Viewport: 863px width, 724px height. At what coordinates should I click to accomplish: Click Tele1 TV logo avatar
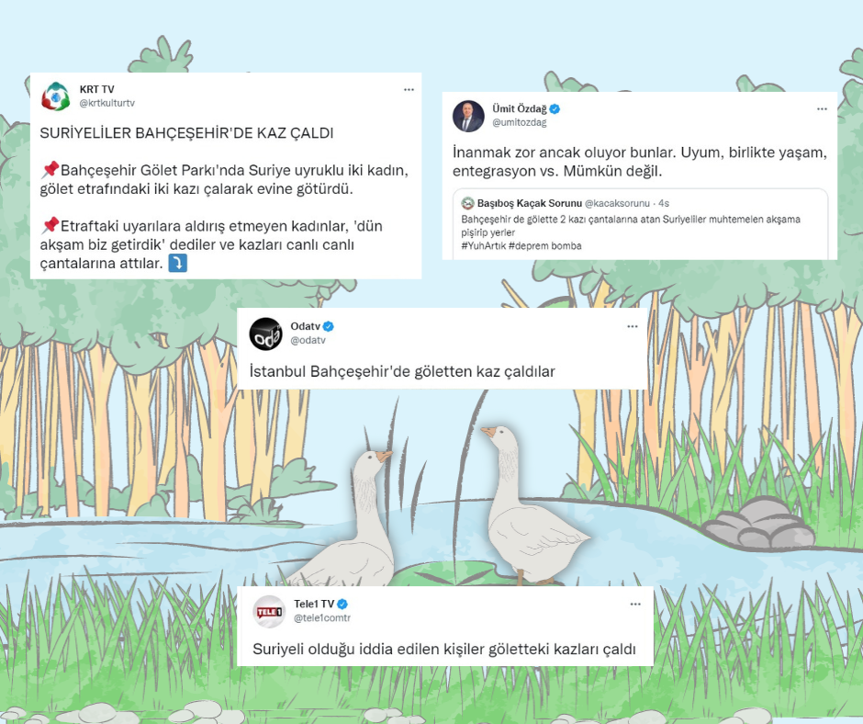coord(269,612)
